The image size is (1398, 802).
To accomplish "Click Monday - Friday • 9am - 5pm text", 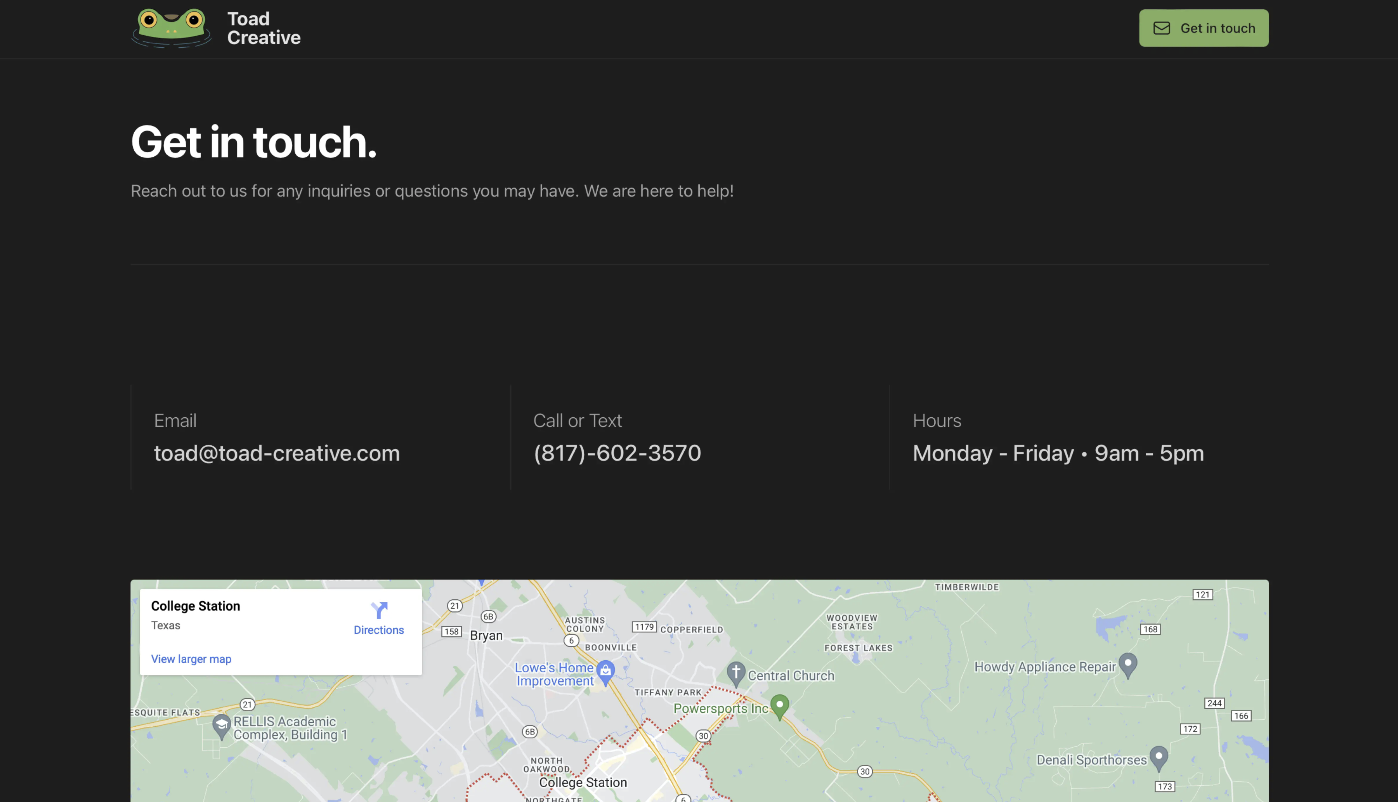I will tap(1058, 453).
